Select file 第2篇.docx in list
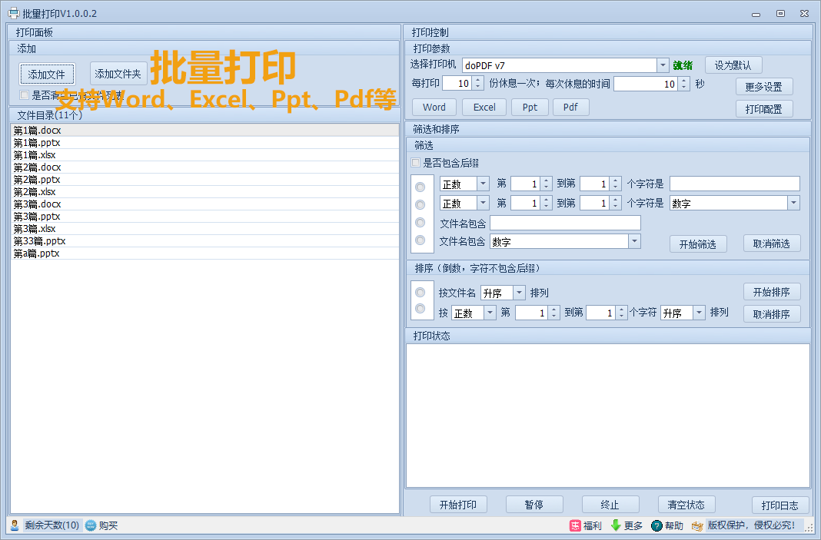 (x=204, y=167)
